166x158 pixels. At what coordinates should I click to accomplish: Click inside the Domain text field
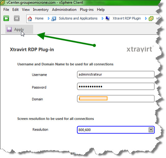116,99
